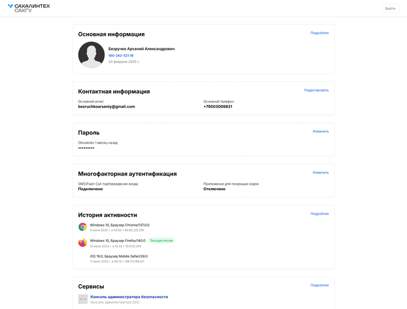
Task: Click the Сахалинтех СахГУ logo
Action: (29, 8)
